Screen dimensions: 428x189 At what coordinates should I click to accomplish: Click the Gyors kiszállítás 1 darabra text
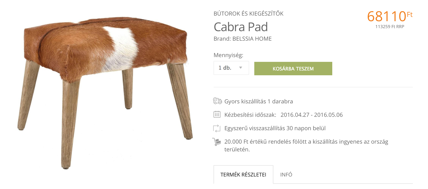tap(259, 101)
